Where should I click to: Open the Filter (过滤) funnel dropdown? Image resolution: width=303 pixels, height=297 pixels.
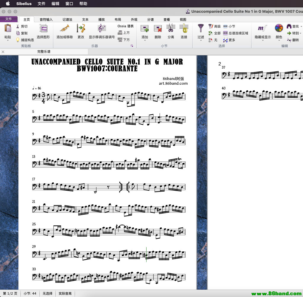click(201, 41)
